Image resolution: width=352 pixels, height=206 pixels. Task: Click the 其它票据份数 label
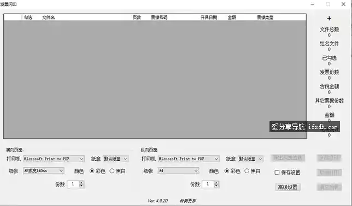pos(330,101)
